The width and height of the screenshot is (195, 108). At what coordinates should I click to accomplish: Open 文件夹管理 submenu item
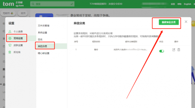[43, 26]
